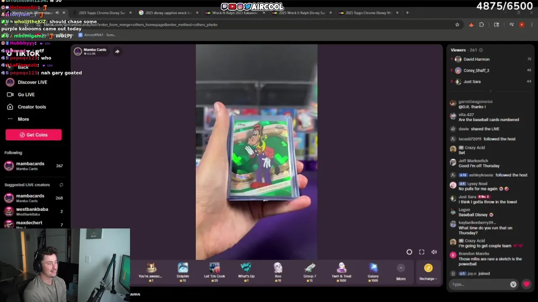Send the Galaxy gift
The width and height of the screenshot is (538, 302).
tap(373, 272)
